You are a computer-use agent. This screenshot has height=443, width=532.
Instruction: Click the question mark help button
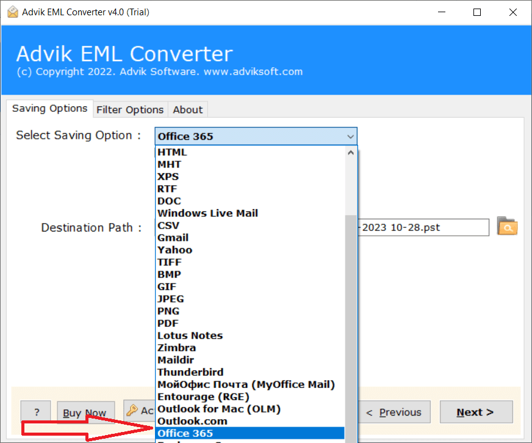(36, 412)
